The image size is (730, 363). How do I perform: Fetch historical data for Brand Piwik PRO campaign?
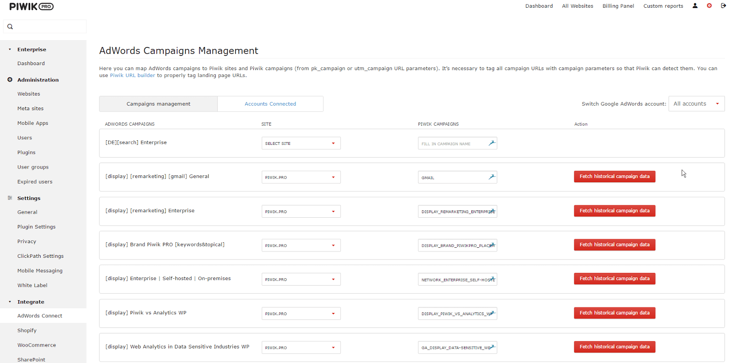(615, 245)
